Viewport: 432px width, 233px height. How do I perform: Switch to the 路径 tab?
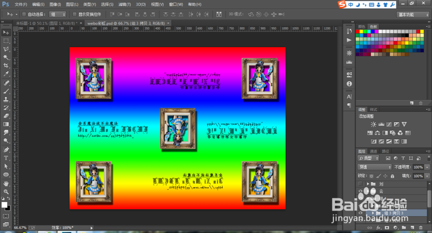(385, 151)
